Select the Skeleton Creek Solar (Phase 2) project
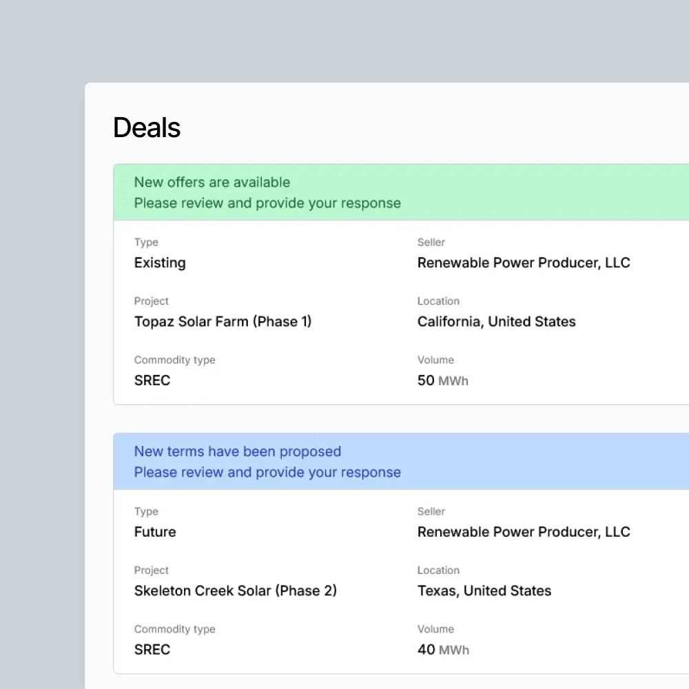Image resolution: width=689 pixels, height=689 pixels. [236, 591]
